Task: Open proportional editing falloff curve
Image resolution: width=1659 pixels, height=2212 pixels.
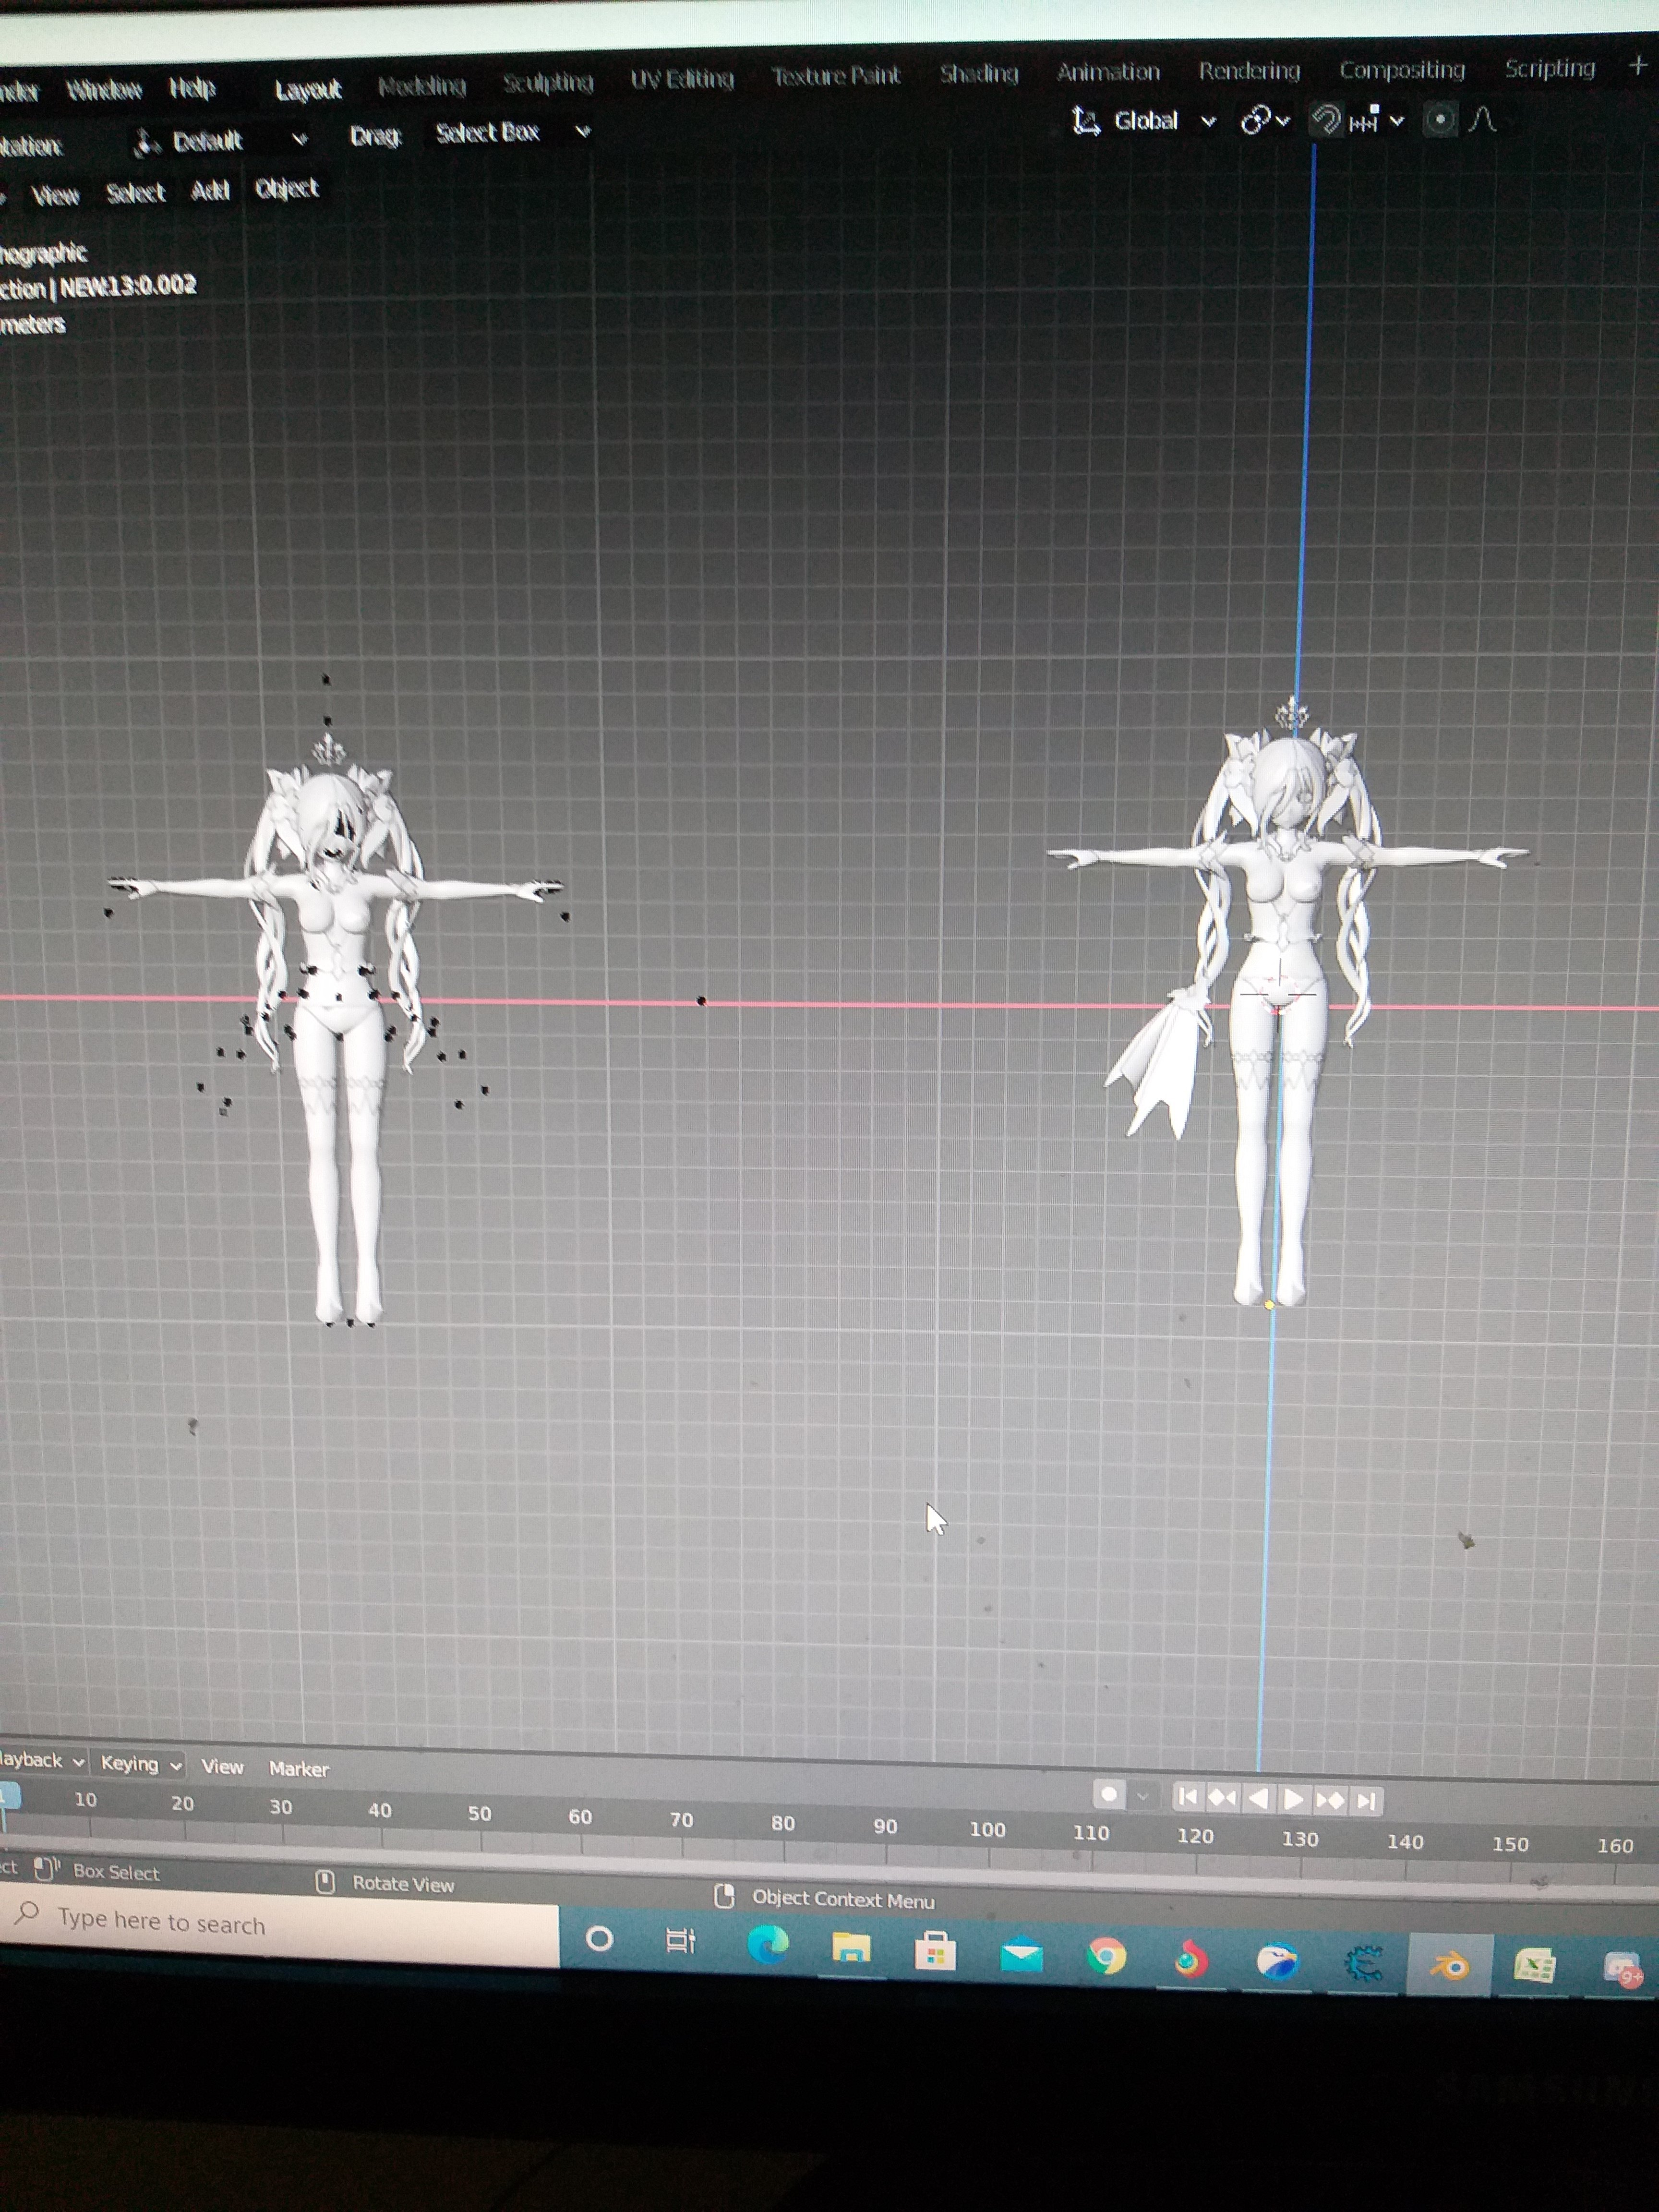Action: pyautogui.click(x=1484, y=120)
